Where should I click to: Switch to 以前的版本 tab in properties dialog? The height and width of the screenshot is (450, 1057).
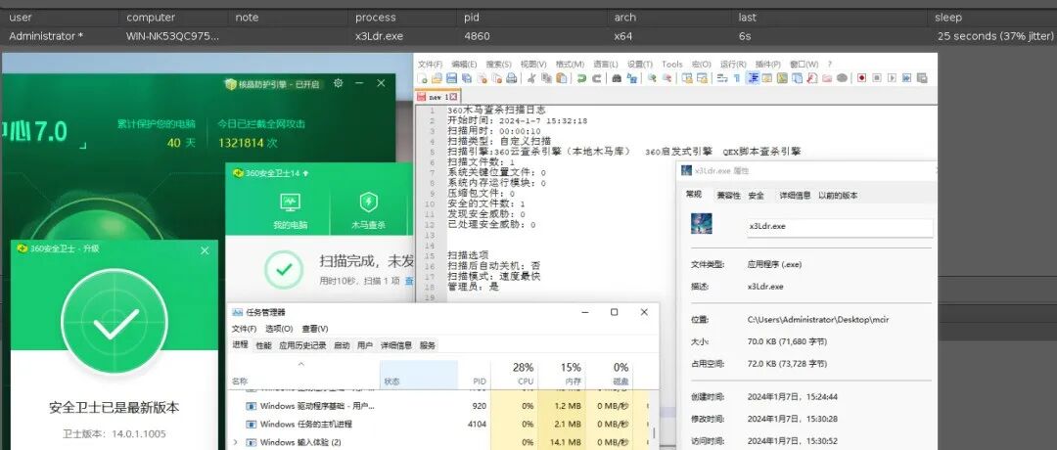(838, 196)
